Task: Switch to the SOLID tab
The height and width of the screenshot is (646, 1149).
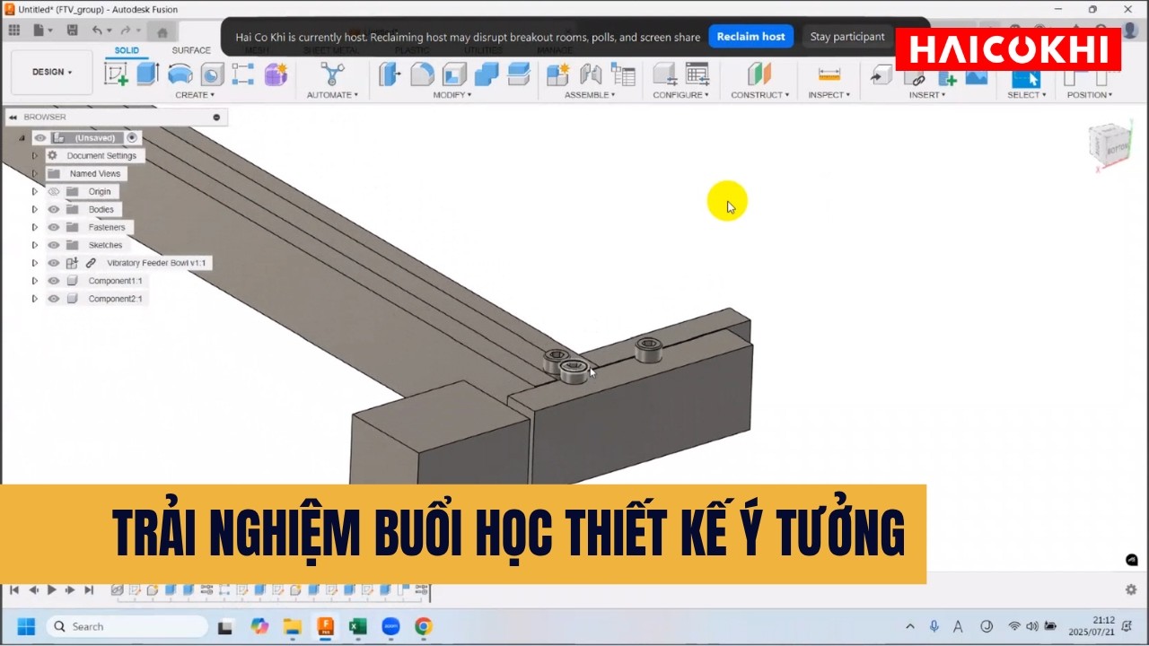Action: (x=127, y=50)
